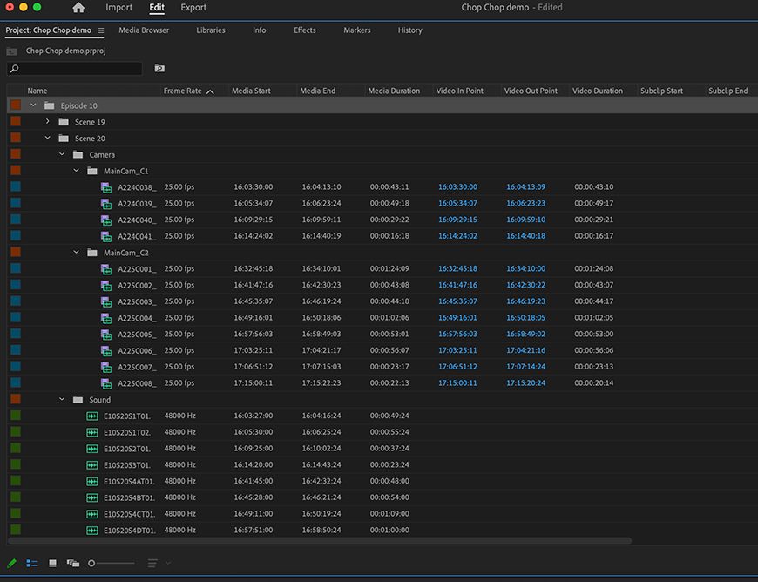This screenshot has height=582, width=758.
Task: Click the A225C008_ clip icon
Action: (x=106, y=384)
